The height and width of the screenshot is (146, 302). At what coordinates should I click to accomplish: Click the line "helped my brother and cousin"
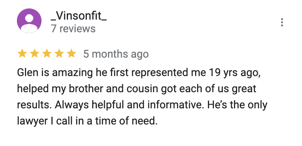coord(137,89)
